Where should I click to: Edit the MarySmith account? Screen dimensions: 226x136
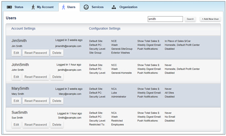(x=16, y=101)
